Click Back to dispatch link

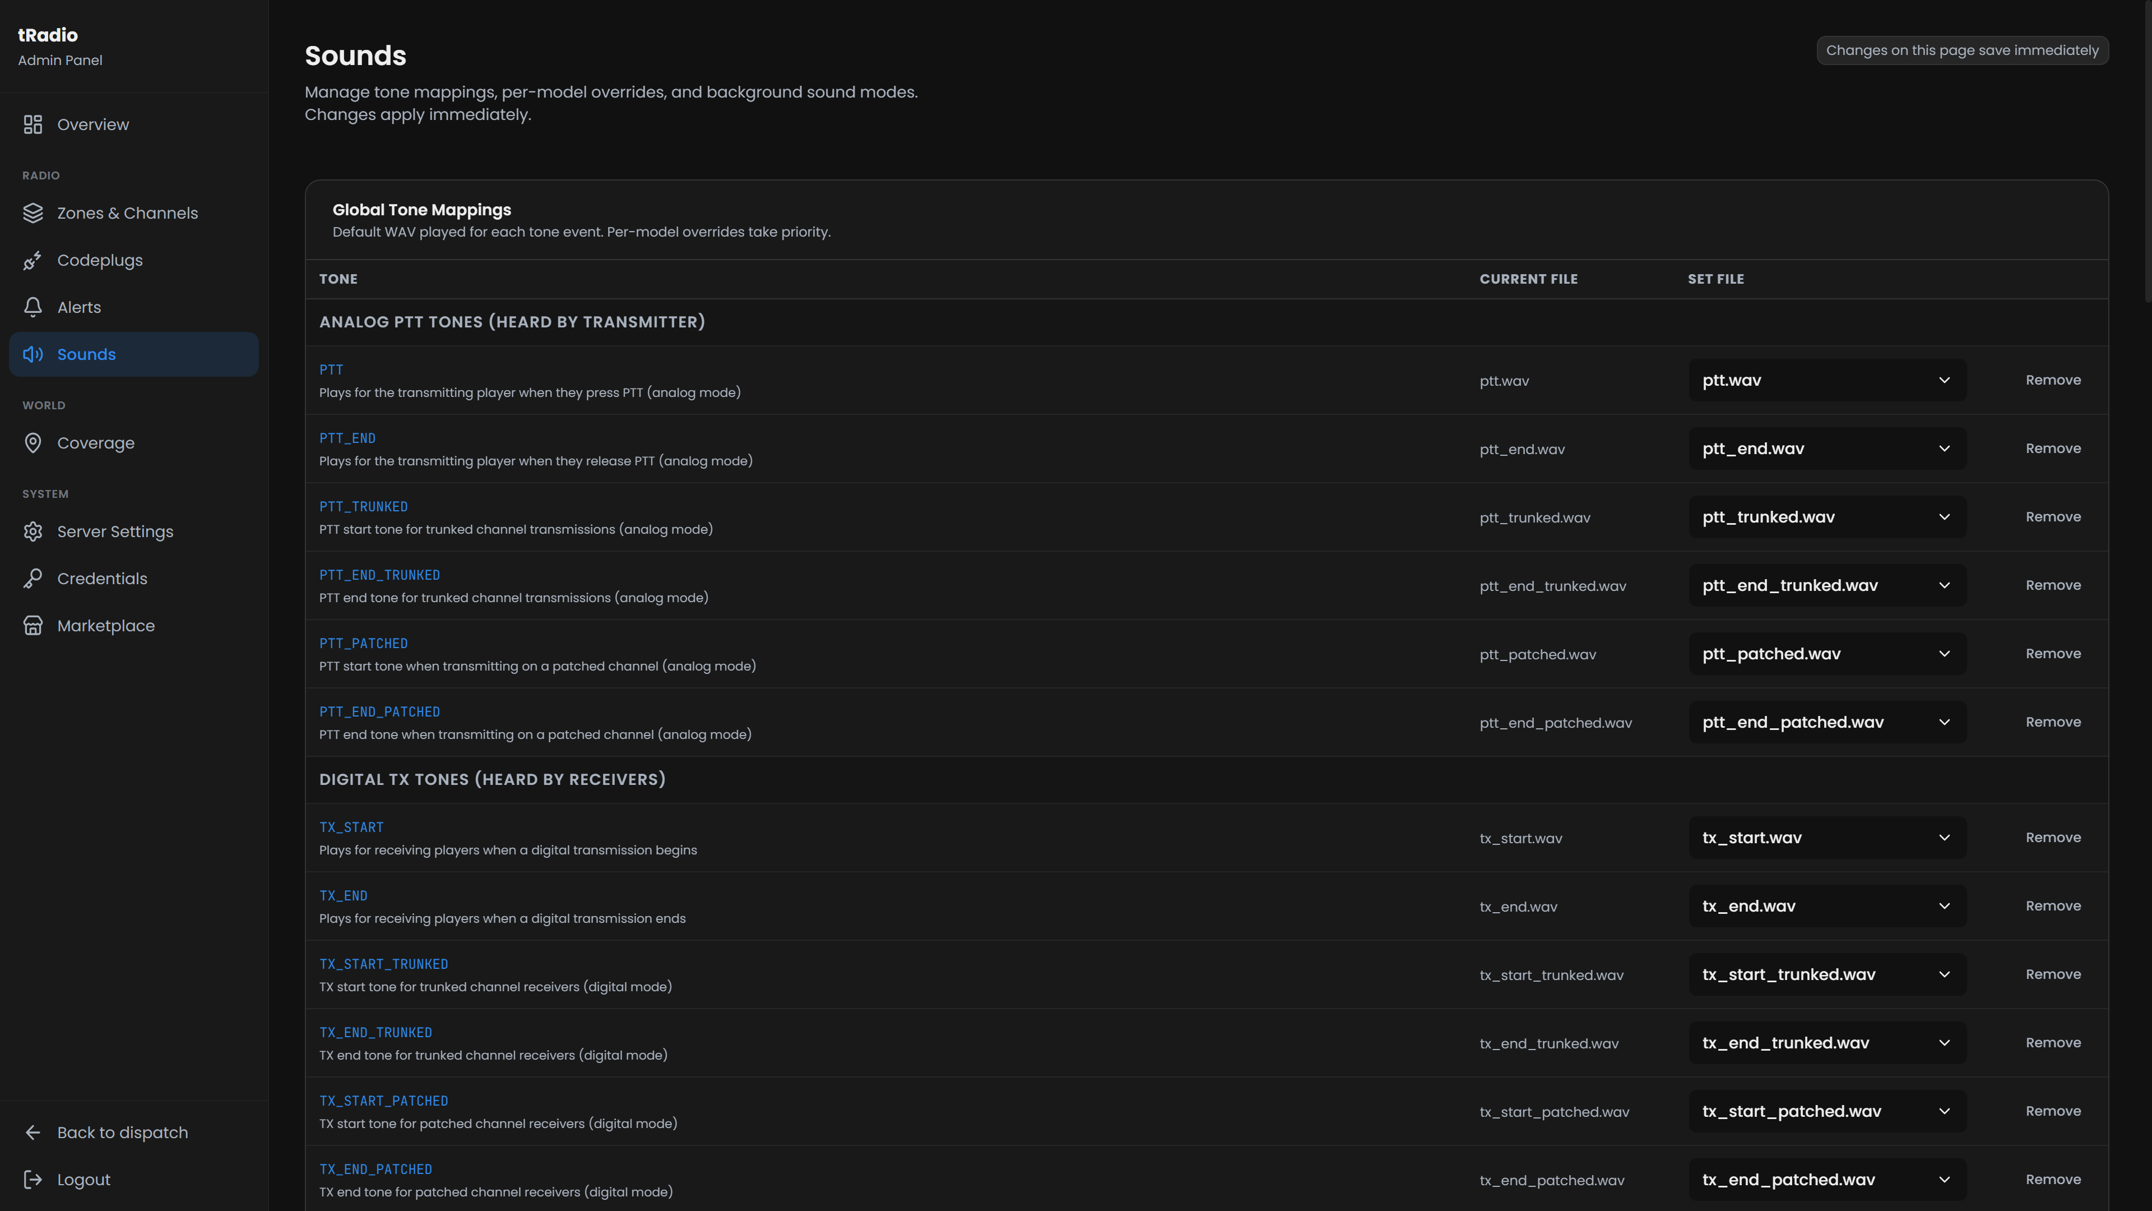pos(134,1133)
